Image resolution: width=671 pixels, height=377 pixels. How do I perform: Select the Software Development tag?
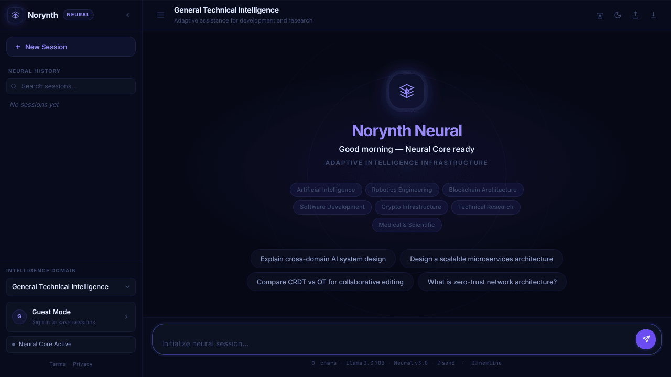(332, 207)
